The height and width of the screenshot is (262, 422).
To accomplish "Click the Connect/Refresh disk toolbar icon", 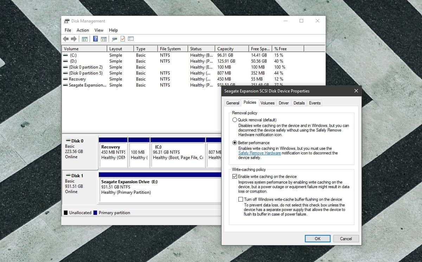I will pyautogui.click(x=114, y=39).
